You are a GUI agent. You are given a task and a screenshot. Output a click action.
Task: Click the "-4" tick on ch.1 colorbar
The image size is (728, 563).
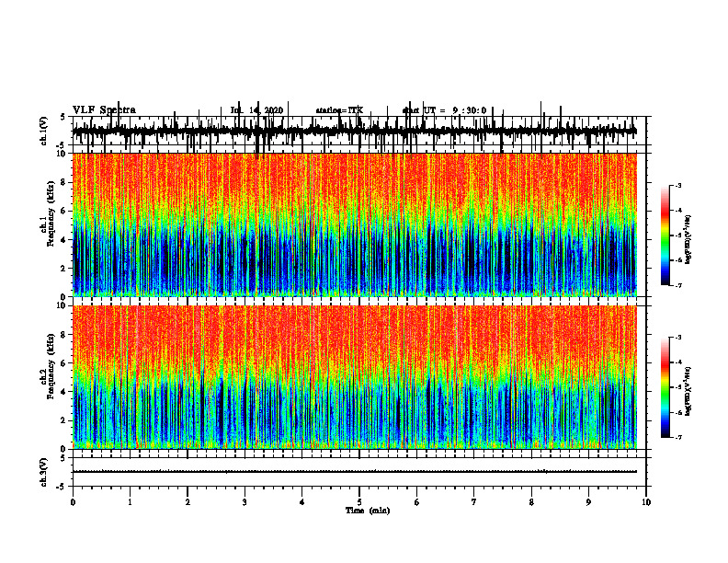(x=677, y=211)
